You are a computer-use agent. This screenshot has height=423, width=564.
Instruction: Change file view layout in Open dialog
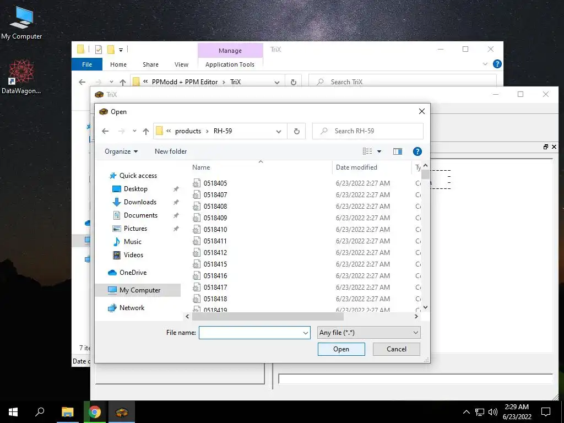coord(367,151)
